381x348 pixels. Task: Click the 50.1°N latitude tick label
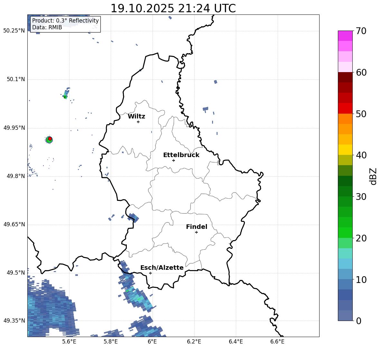15,79
